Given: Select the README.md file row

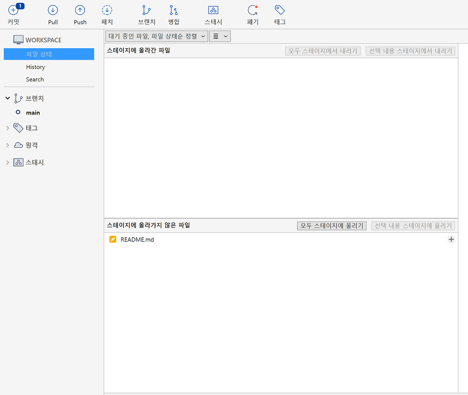Looking at the screenshot, I should tap(281, 239).
